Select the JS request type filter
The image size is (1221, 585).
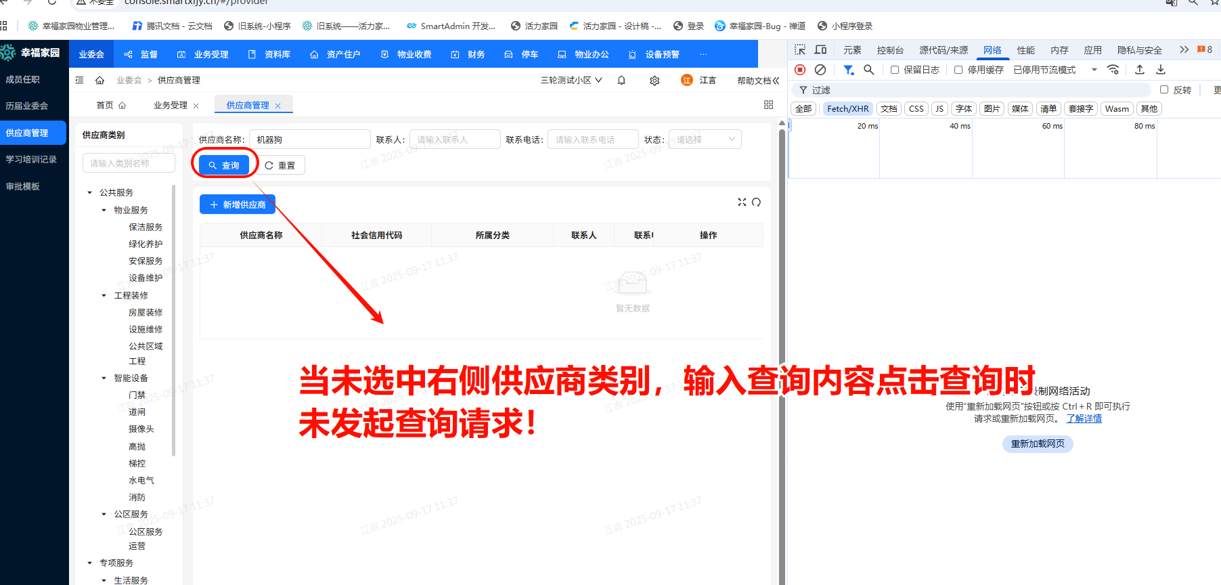point(939,109)
